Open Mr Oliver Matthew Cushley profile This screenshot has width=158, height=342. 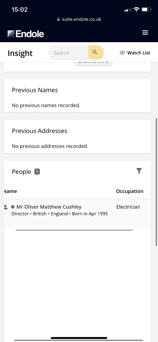point(49,207)
